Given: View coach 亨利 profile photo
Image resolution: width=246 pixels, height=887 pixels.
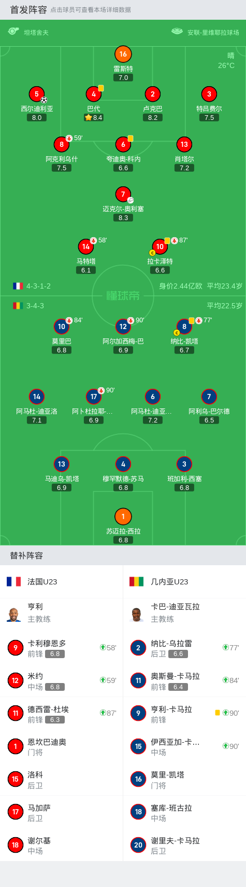Looking at the screenshot, I should 14,614.
